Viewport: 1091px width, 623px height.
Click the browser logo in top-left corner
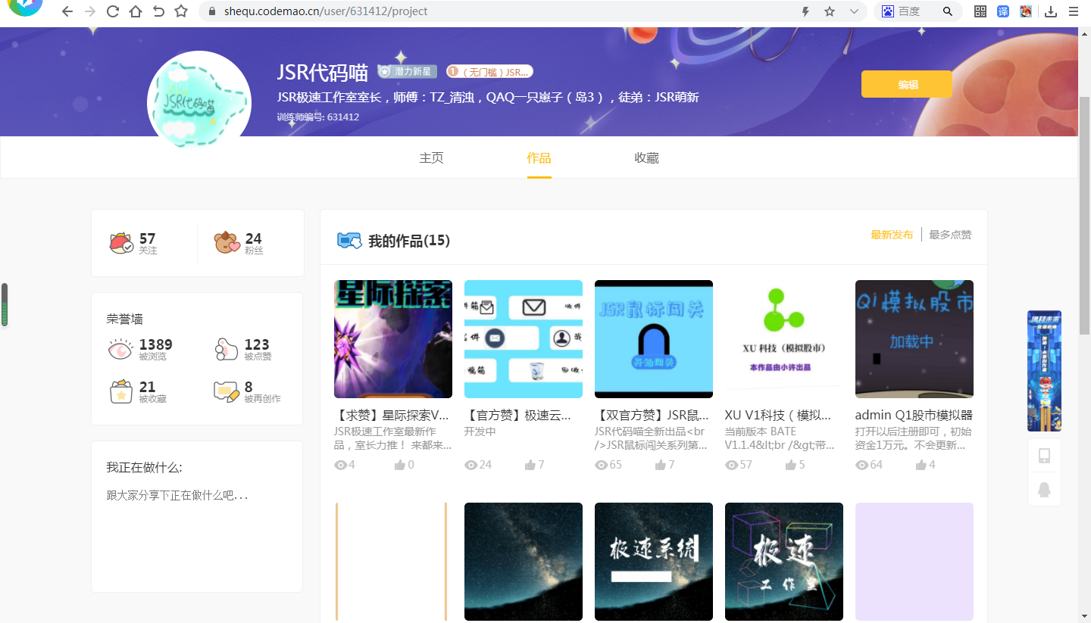[25, 8]
